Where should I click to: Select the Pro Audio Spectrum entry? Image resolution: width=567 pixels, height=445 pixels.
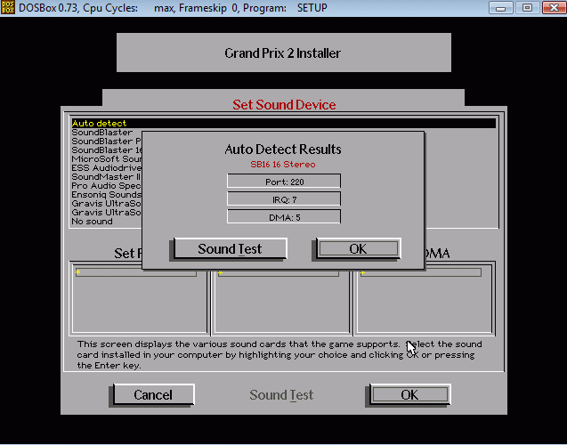click(106, 185)
